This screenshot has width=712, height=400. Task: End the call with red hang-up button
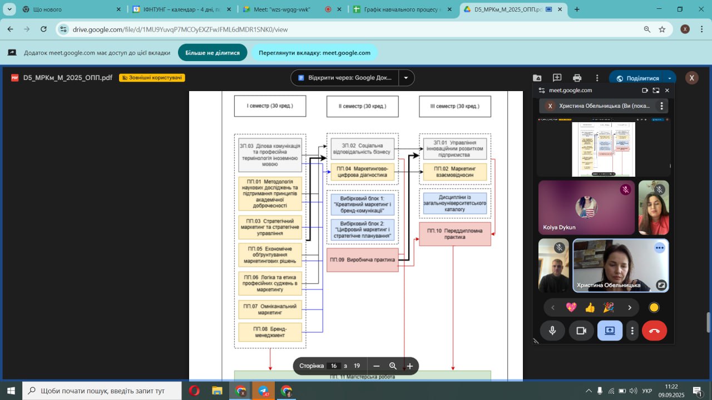[654, 331]
